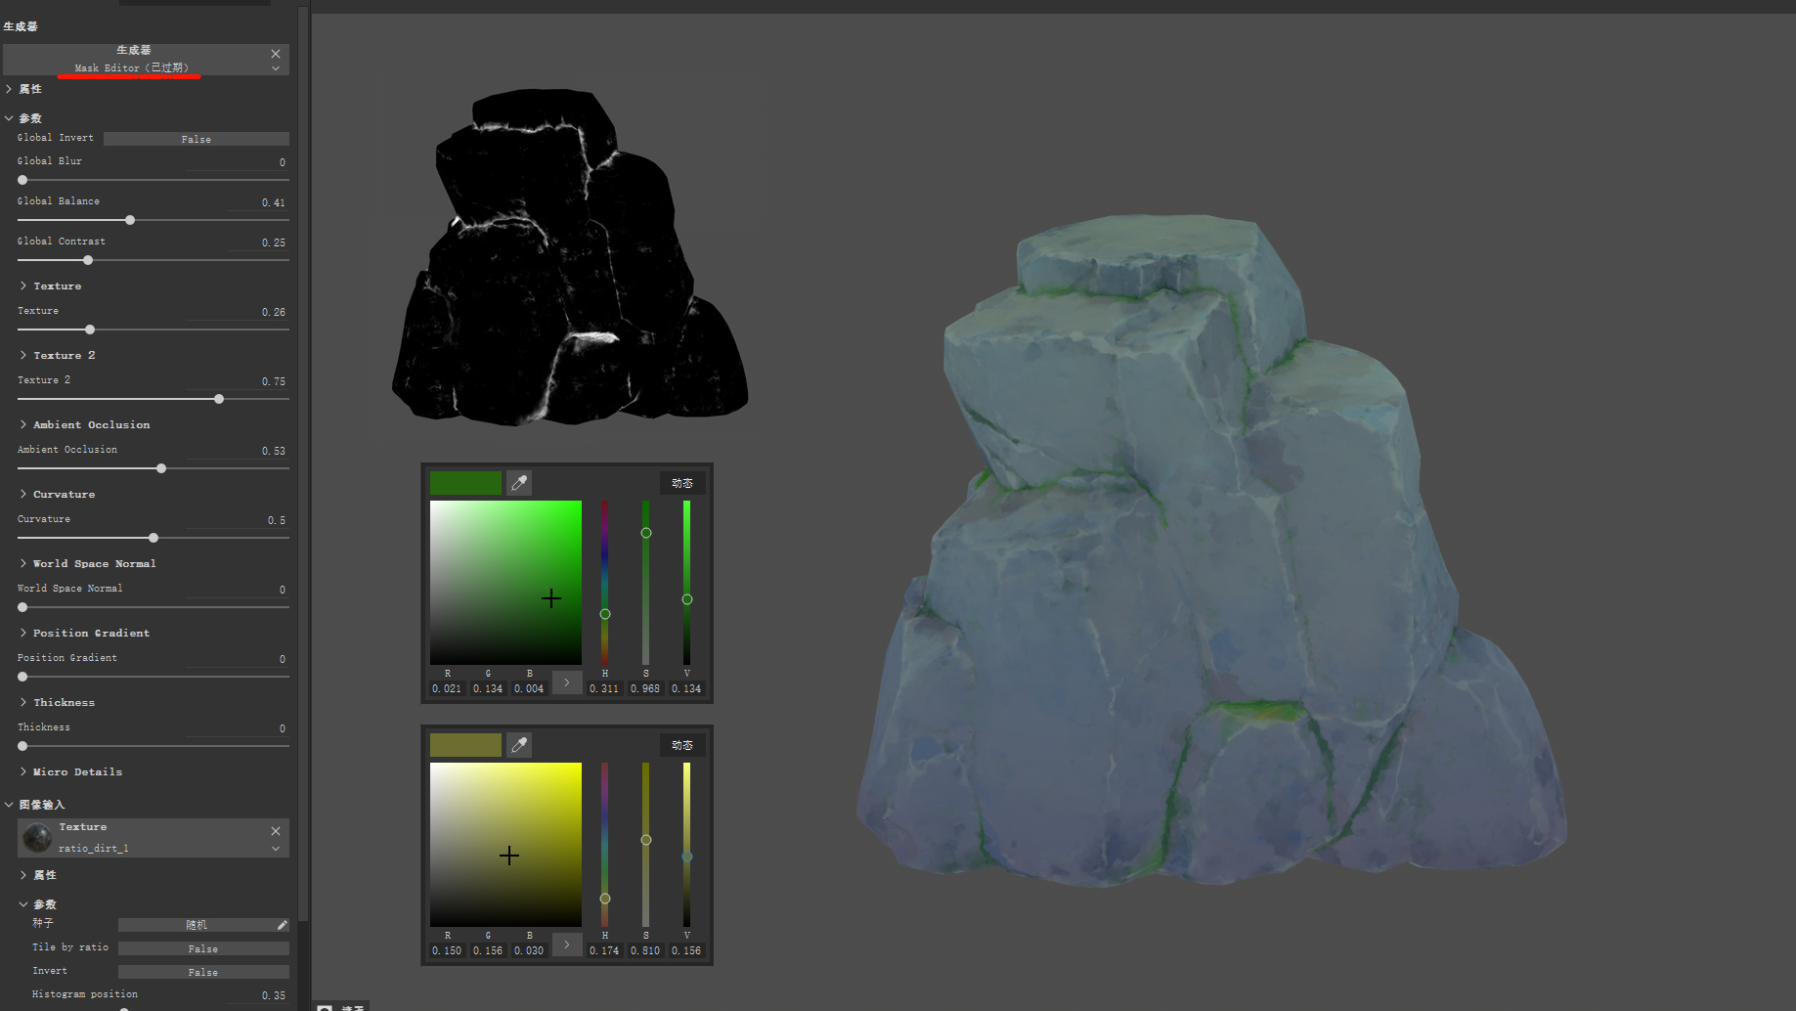
Task: Click the hue slider in the green picker
Action: tap(605, 583)
